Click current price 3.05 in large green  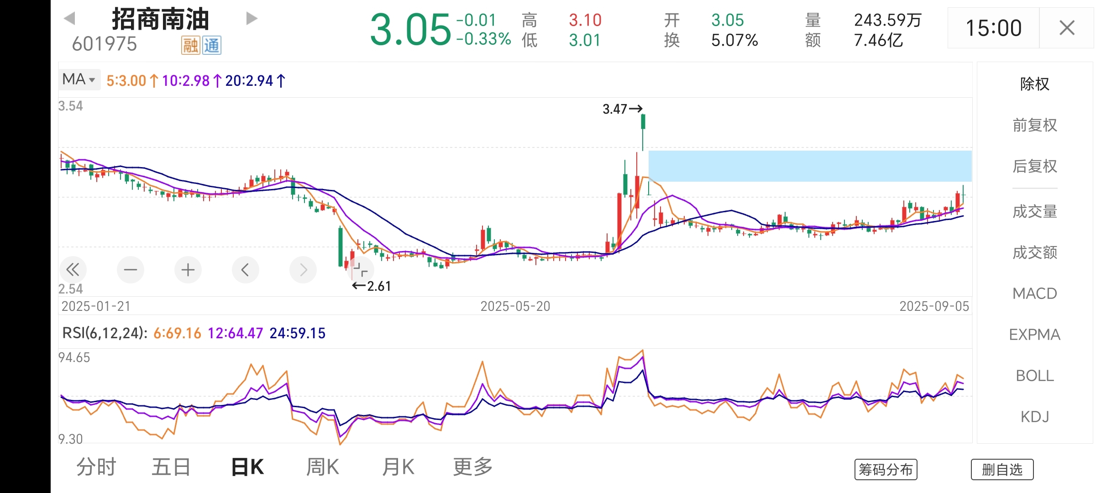(x=410, y=30)
